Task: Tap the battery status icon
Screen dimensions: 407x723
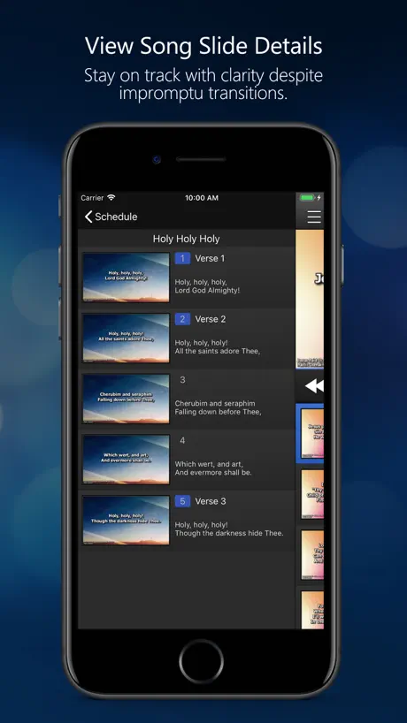Action: click(x=307, y=198)
